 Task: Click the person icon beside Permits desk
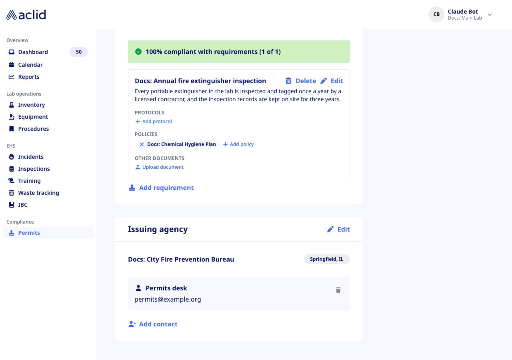point(138,288)
